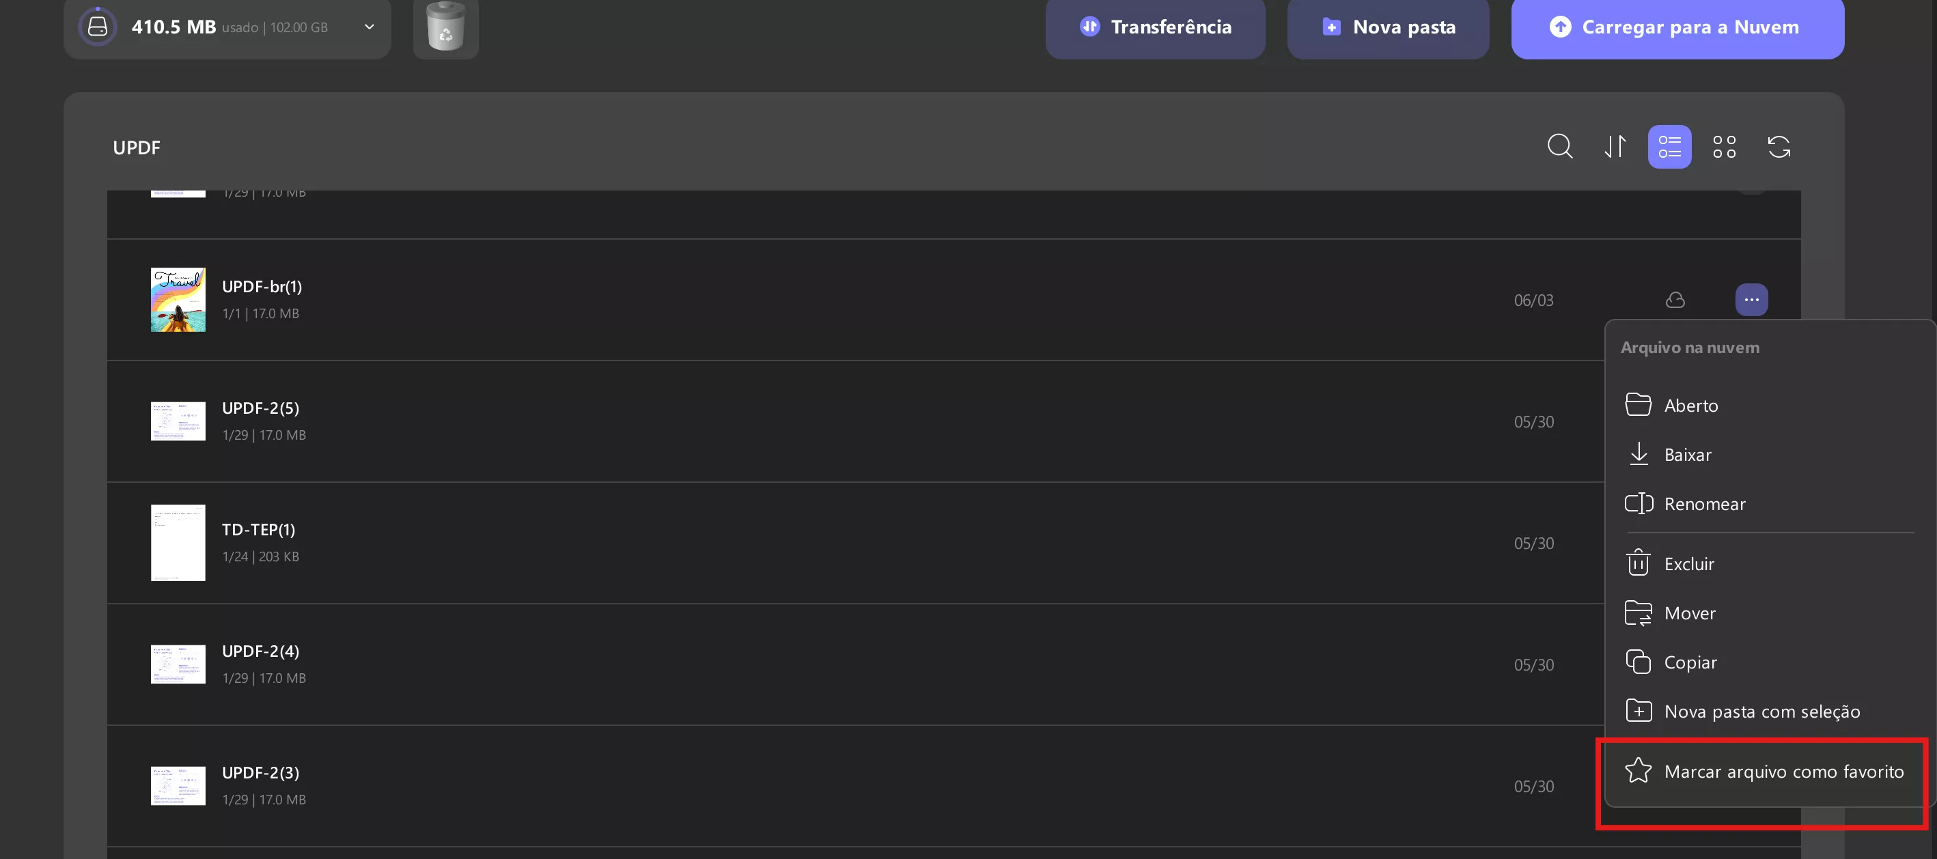Click the UPDF folder title
The image size is (1937, 859).
[x=136, y=147]
